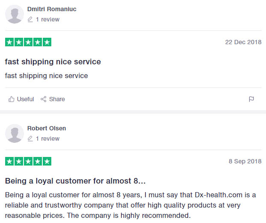Click Dmitri Romaniuc's avatar icon
The image size is (266, 223).
(x=14, y=14)
